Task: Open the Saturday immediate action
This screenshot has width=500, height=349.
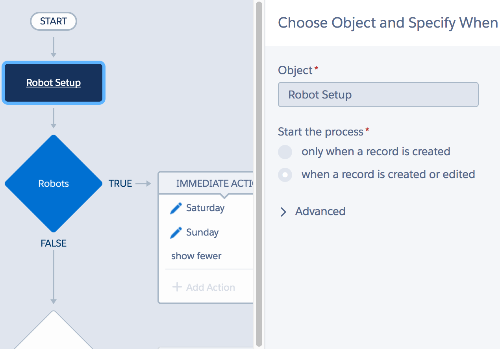Action: click(x=205, y=208)
